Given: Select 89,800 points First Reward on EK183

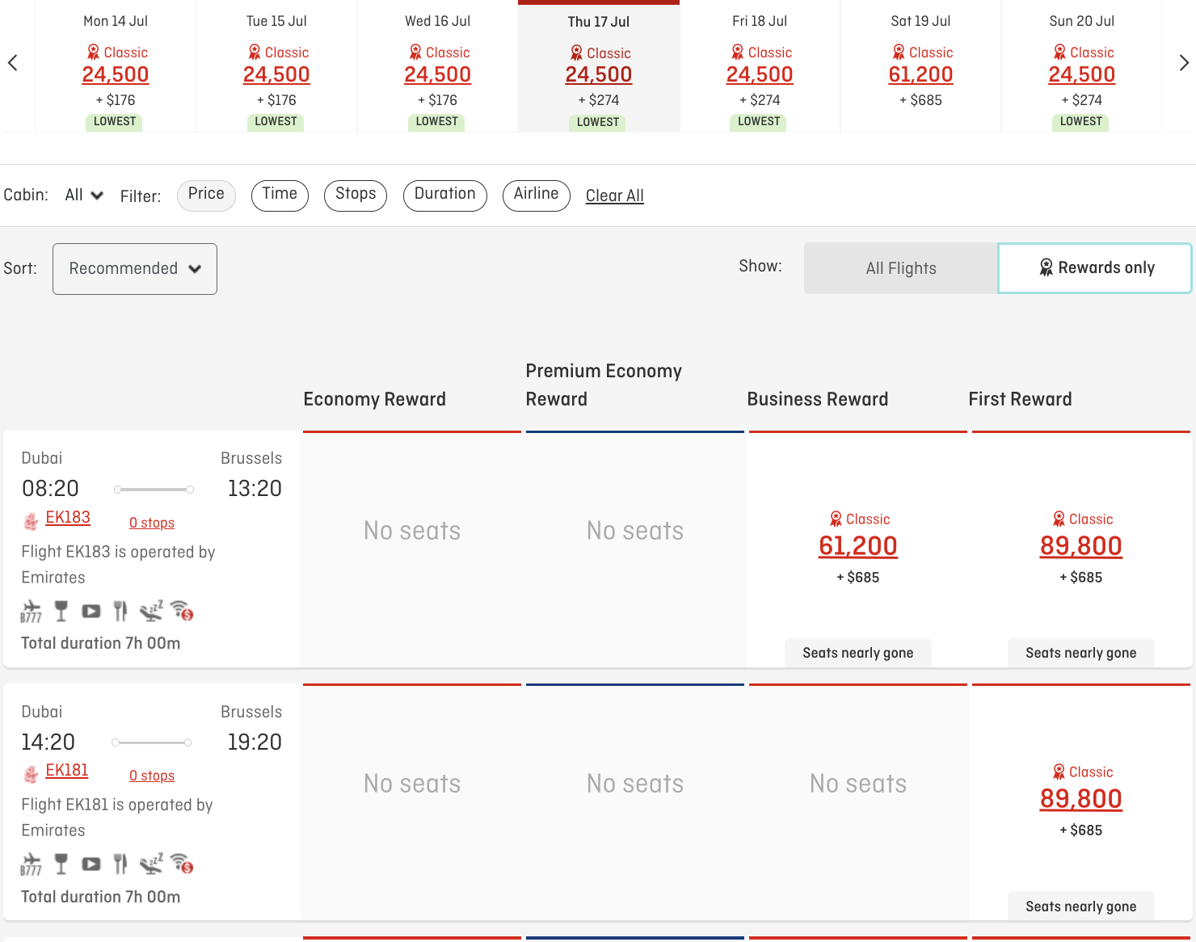Looking at the screenshot, I should click(1081, 546).
